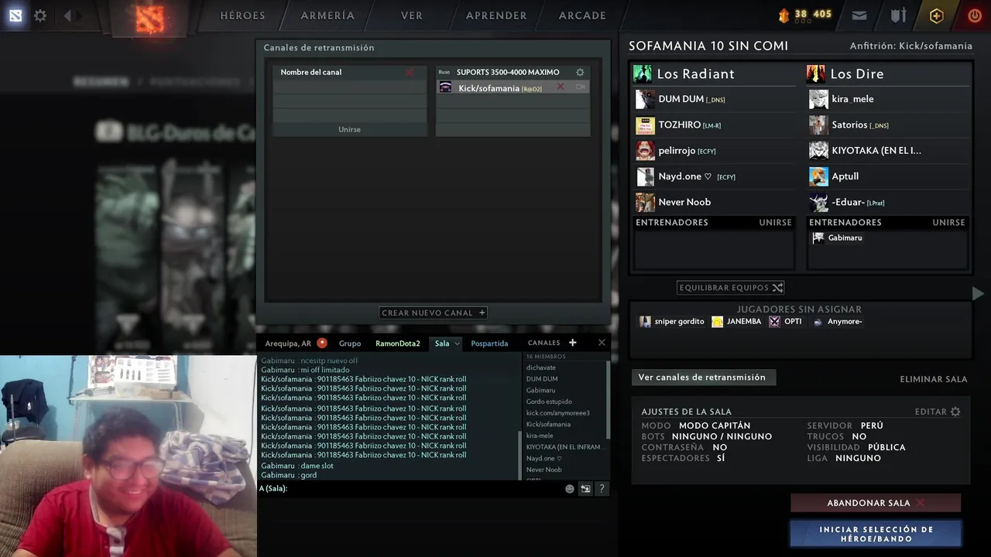The height and width of the screenshot is (557, 991).
Task: Open the HÉROES menu
Action: coord(242,15)
